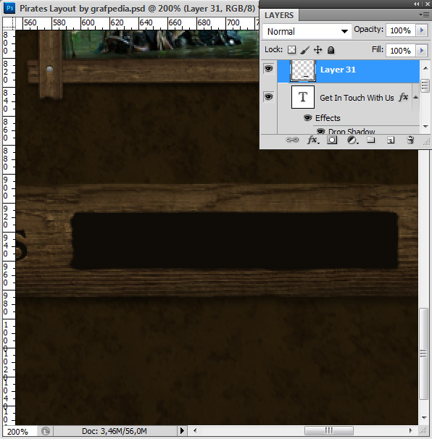
Task: Create a new group folder
Action: click(370, 140)
